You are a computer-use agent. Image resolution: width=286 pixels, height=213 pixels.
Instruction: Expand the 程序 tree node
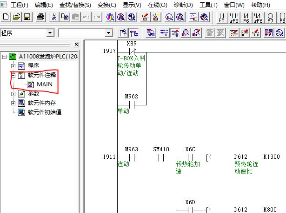[13, 65]
